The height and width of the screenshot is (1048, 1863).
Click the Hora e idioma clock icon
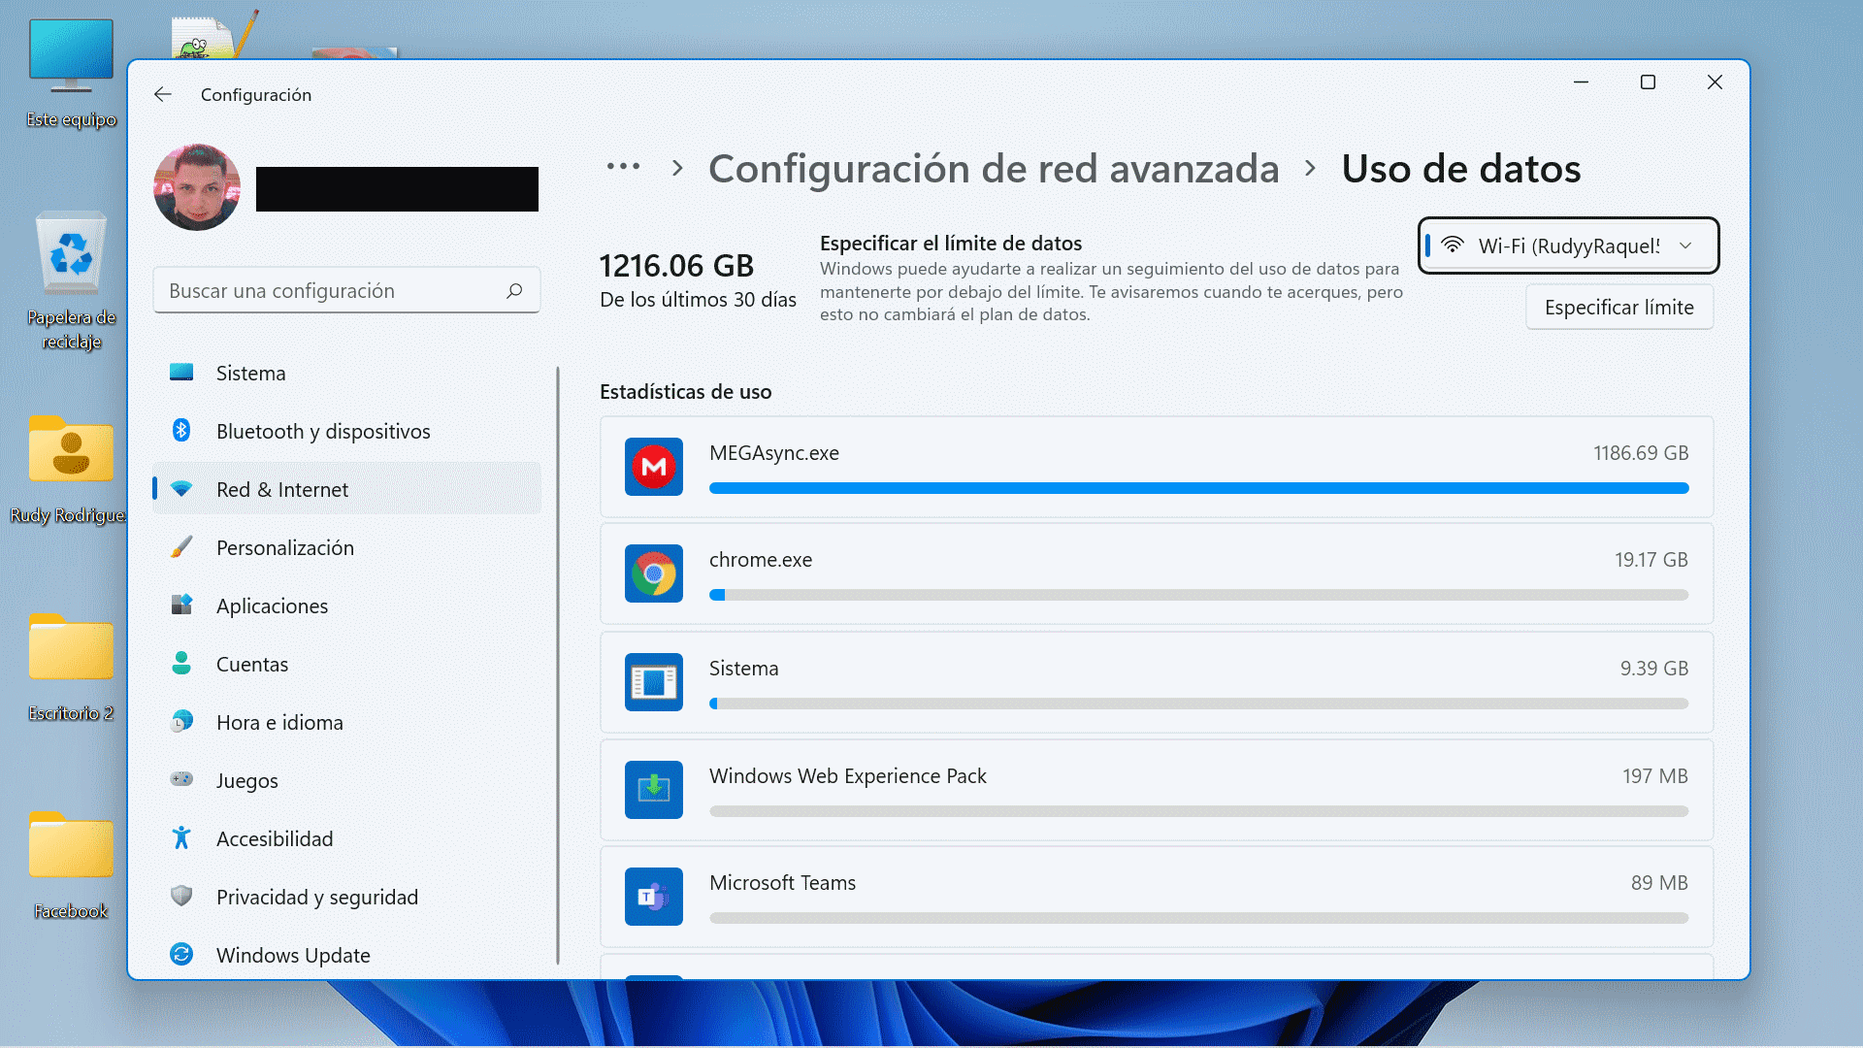181,721
